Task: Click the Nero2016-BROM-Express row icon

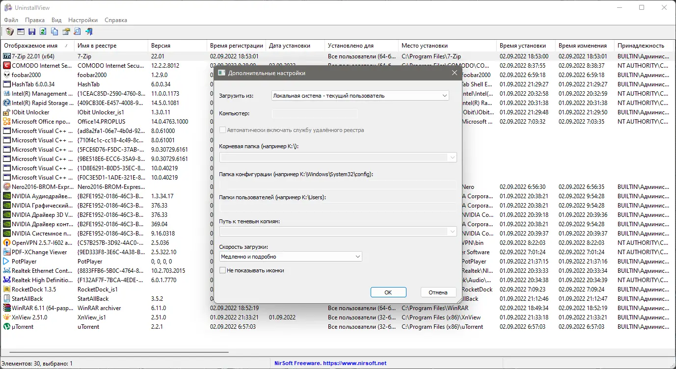Action: 7,187
